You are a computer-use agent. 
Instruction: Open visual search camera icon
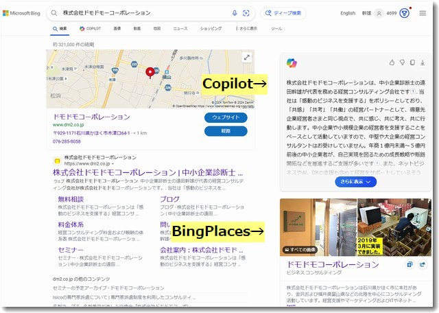(x=246, y=13)
